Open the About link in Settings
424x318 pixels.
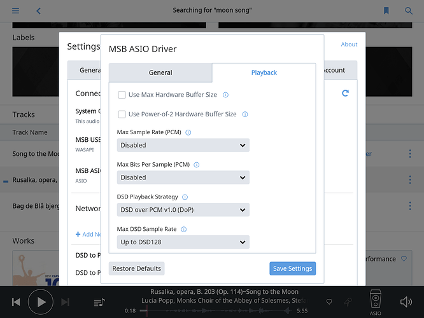[x=349, y=45]
